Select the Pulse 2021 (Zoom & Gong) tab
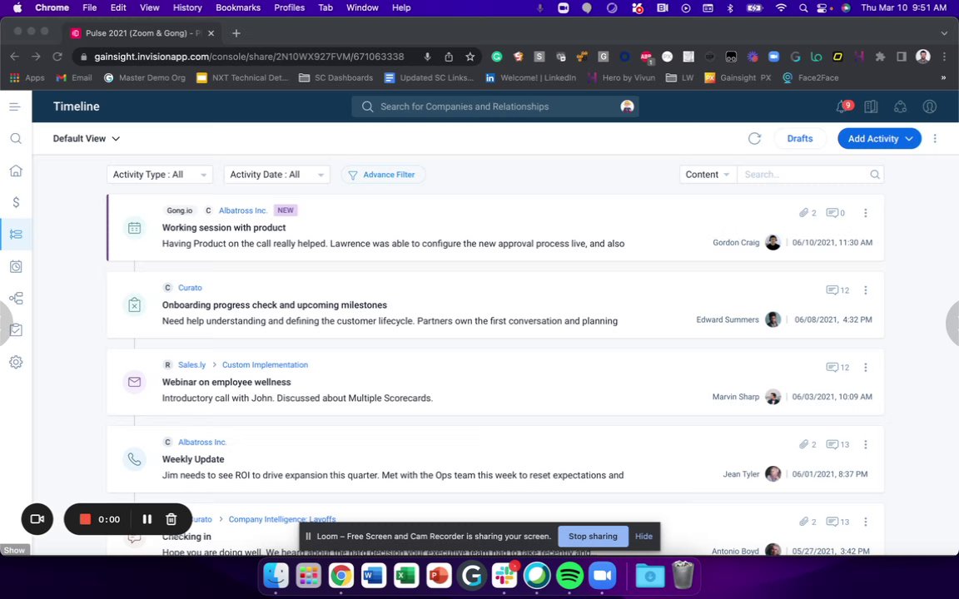The width and height of the screenshot is (959, 599). [142, 33]
